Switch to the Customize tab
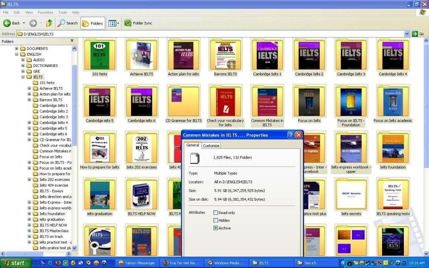The image size is (429, 268). [x=211, y=146]
